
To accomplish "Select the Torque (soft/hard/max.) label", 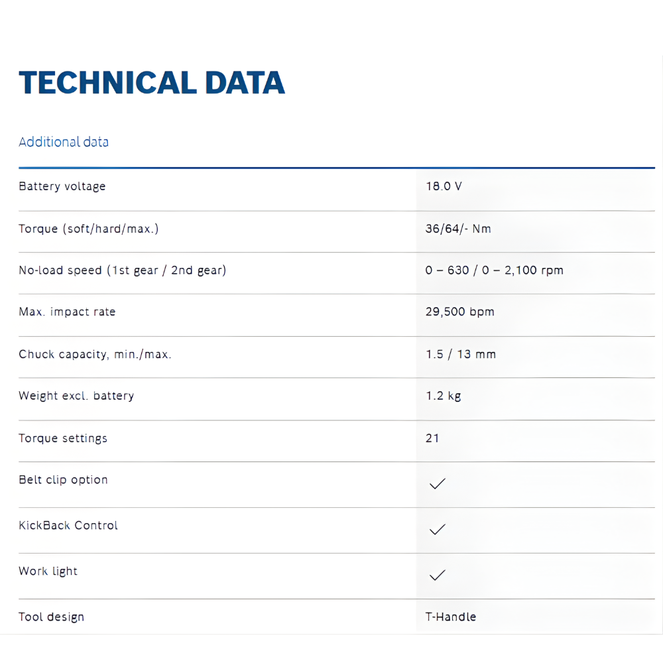I will coord(89,229).
